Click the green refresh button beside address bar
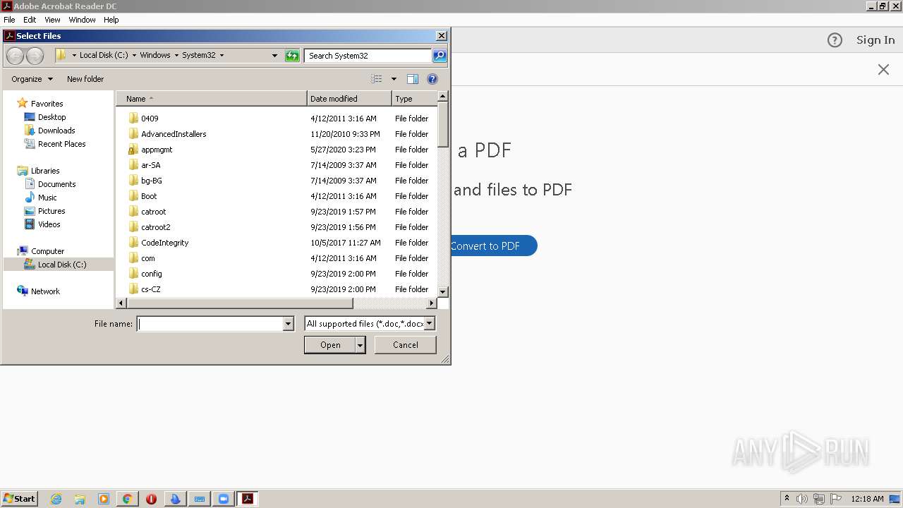Screen dimensions: 903x508 (292, 56)
